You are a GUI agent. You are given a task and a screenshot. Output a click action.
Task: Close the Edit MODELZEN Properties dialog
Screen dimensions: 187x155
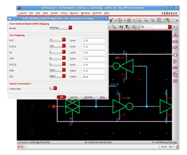coord(106,18)
